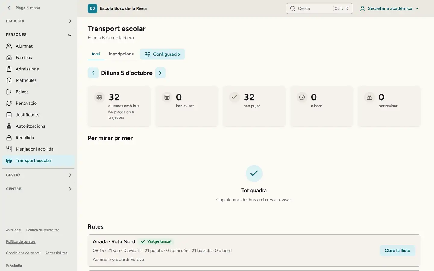Open the Condicions del servei link
The height and width of the screenshot is (271, 434).
pos(23,253)
